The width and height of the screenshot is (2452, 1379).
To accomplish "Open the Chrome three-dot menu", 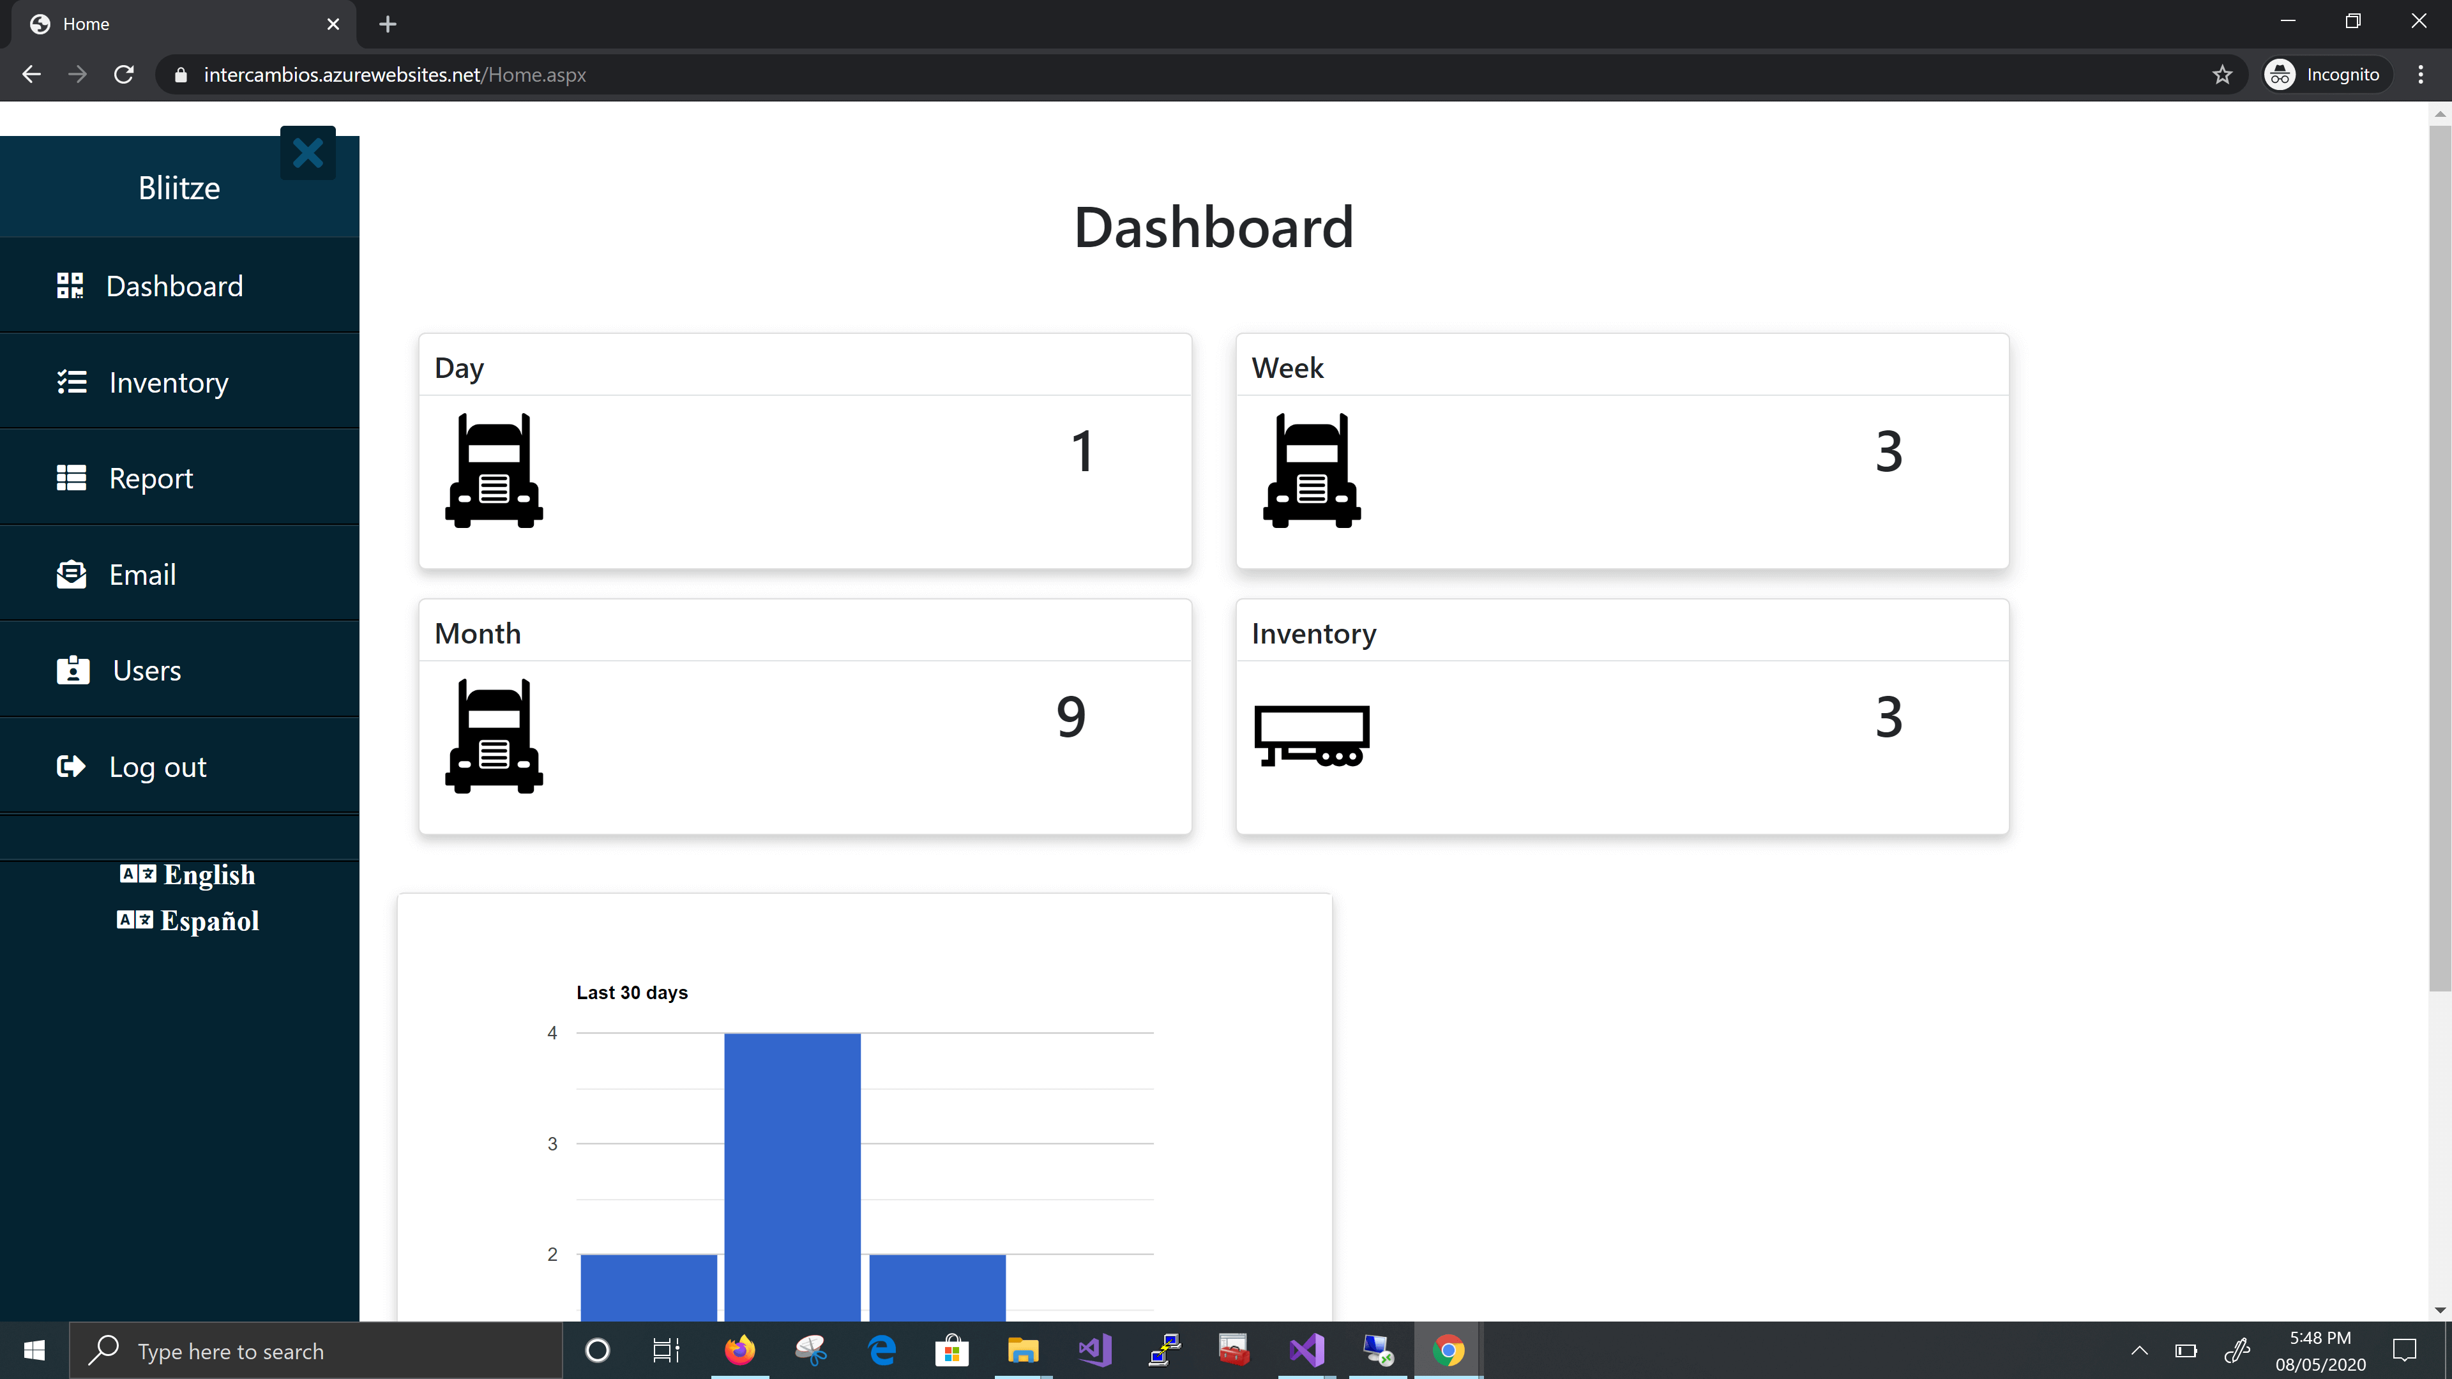I will tap(2421, 75).
